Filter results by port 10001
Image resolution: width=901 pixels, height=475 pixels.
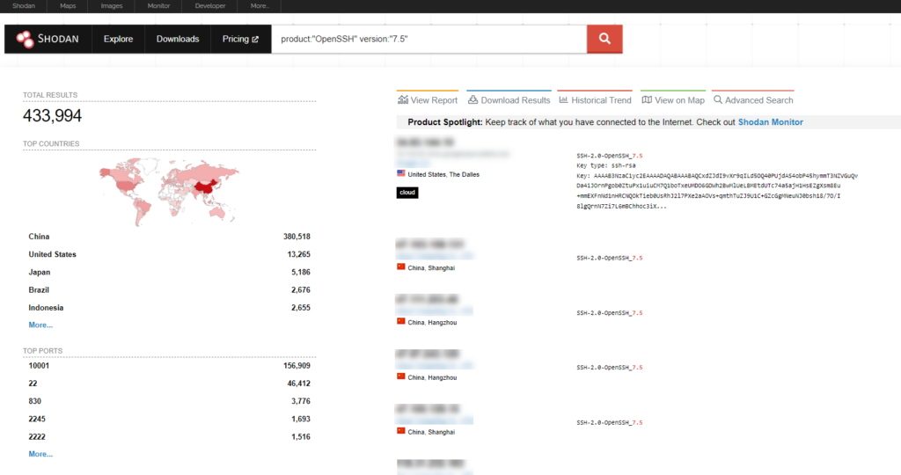39,365
